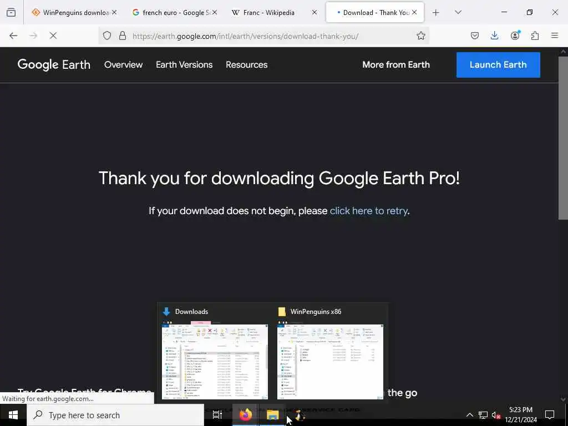The image size is (568, 426).
Task: Open Task View on the taskbar
Action: tap(217, 415)
